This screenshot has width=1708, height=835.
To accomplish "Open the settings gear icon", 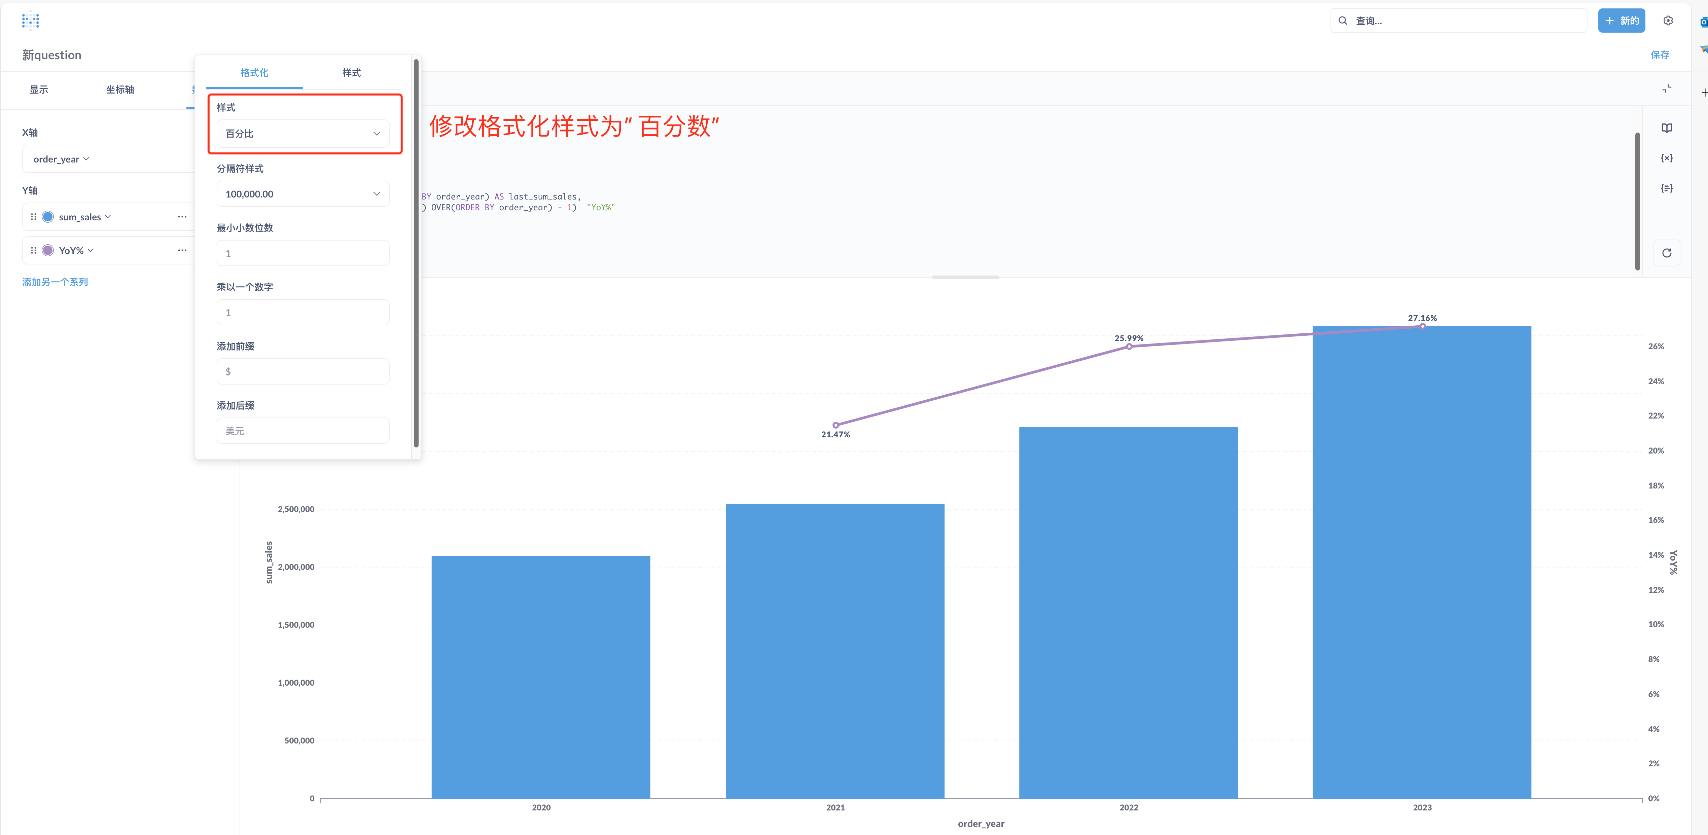I will (1668, 21).
